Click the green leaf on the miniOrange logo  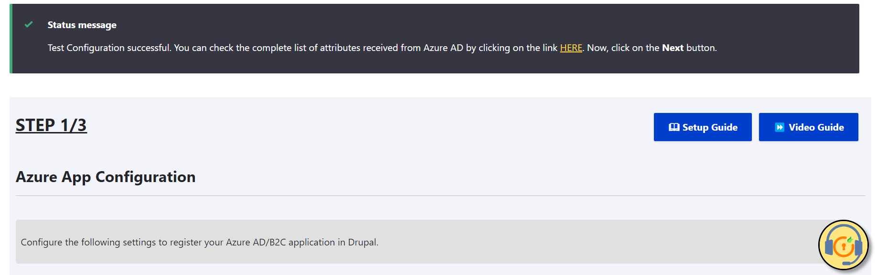[x=850, y=240]
